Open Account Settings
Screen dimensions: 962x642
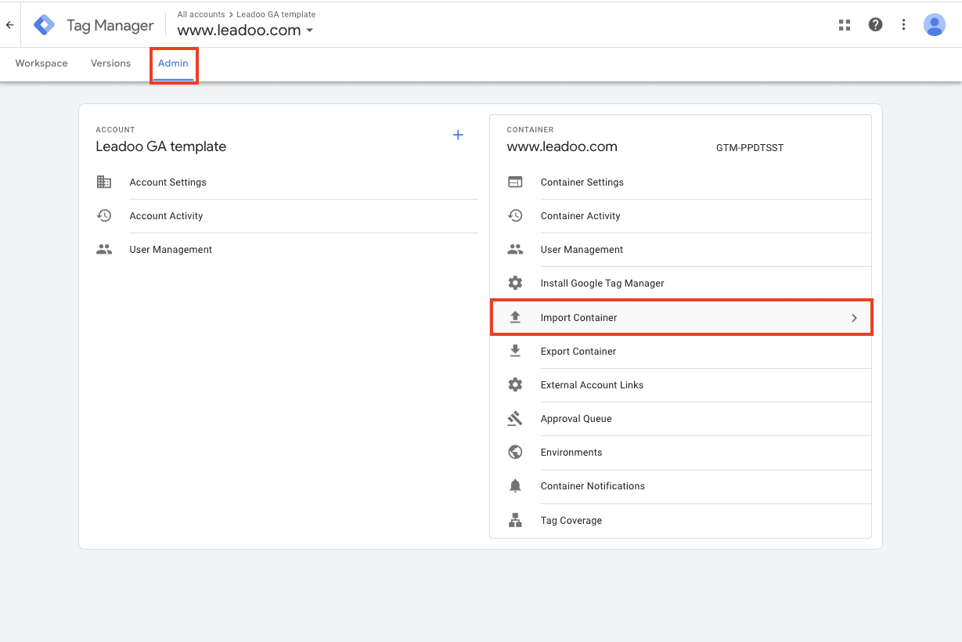(168, 182)
